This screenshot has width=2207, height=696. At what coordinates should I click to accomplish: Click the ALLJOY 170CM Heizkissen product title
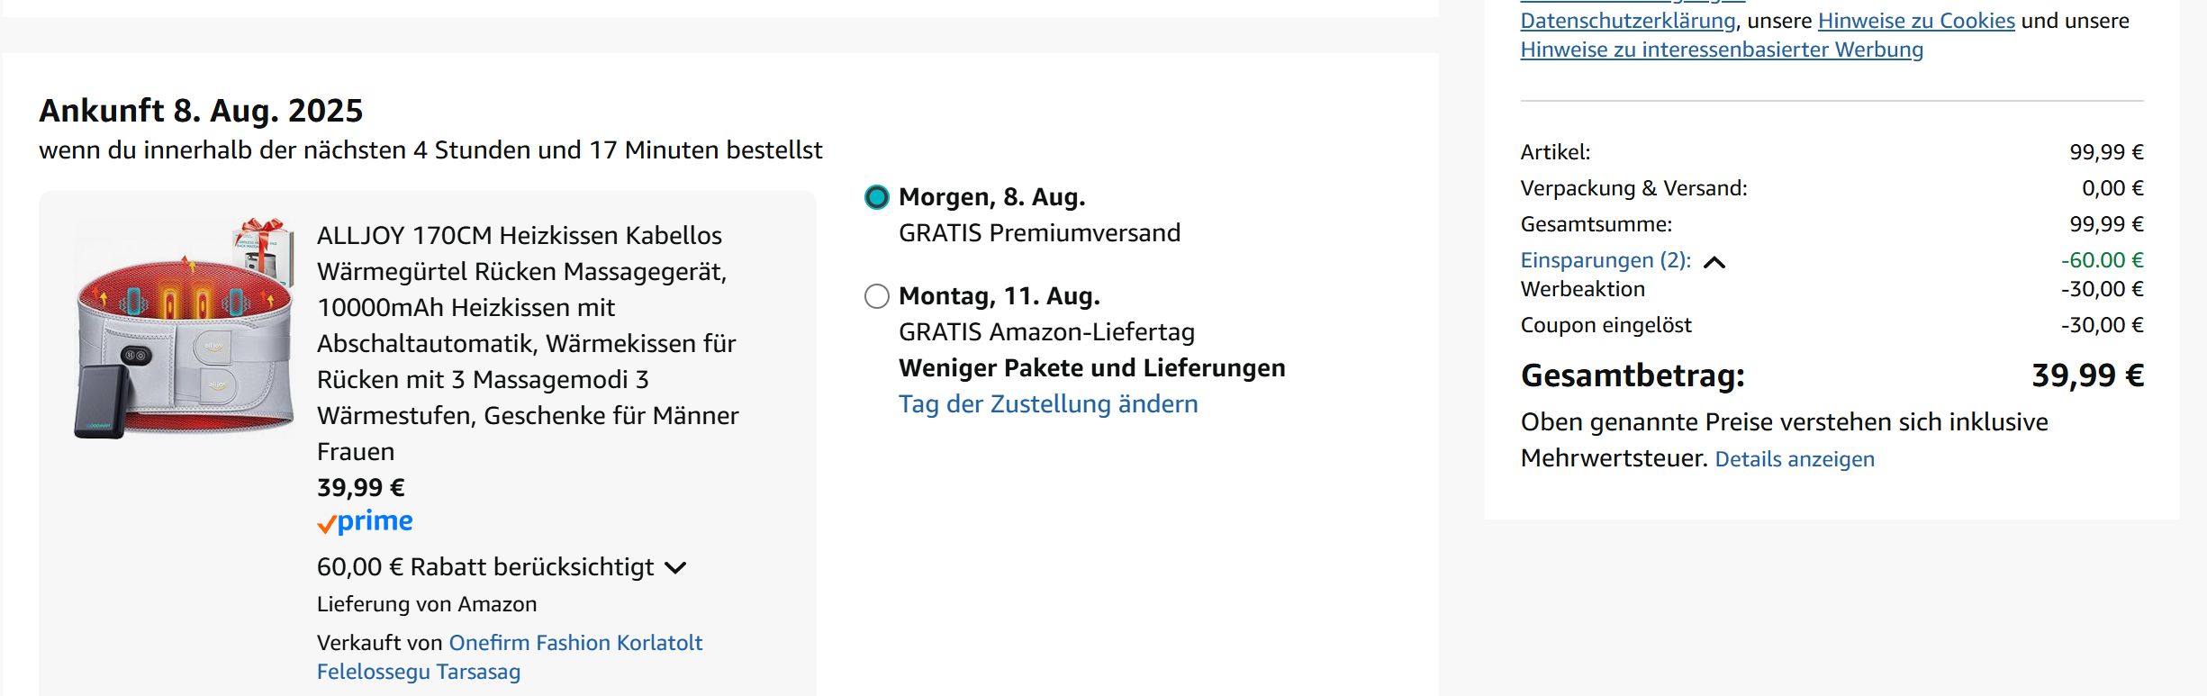(528, 342)
